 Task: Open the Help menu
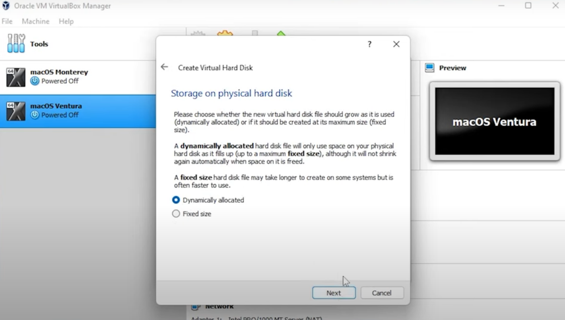(x=66, y=21)
